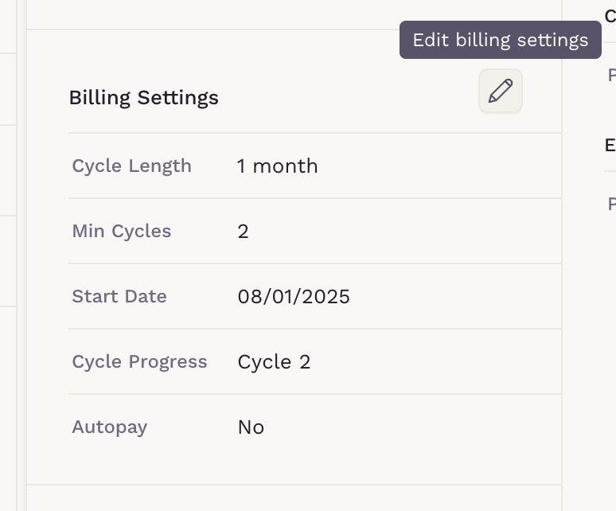Click the Billing Settings heading
This screenshot has width=616, height=511.
point(143,98)
